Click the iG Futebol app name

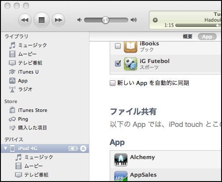pos(155,61)
